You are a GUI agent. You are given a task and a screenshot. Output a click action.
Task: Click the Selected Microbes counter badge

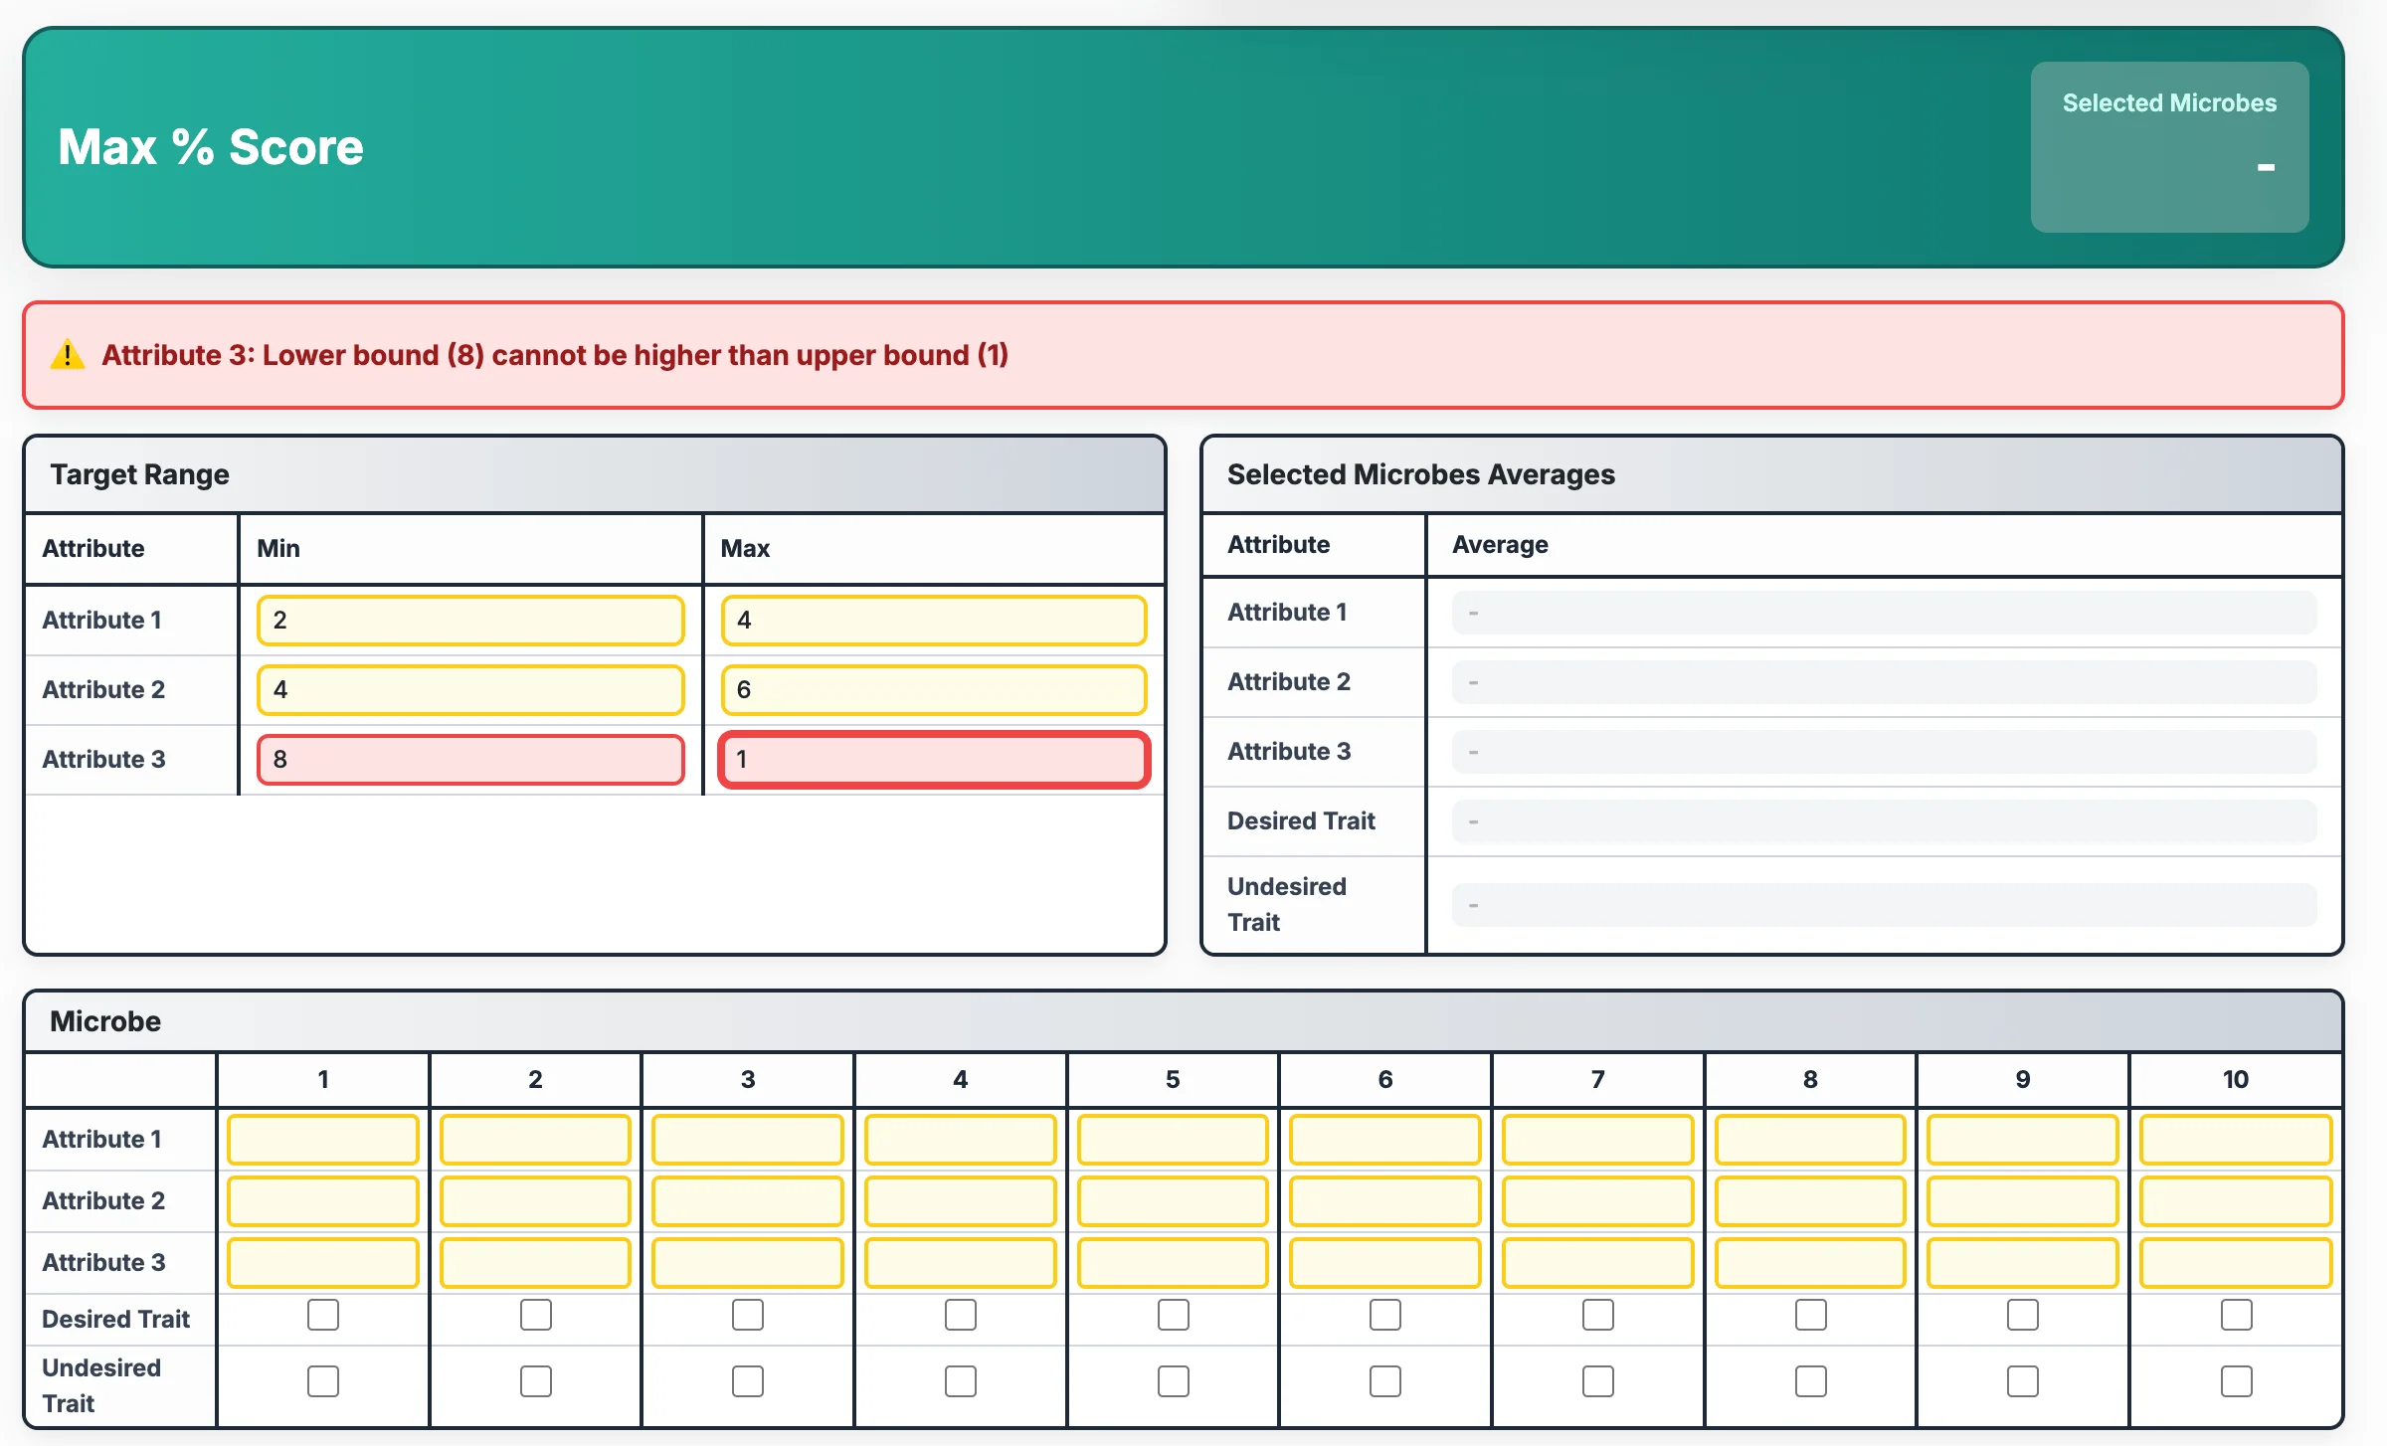[2169, 147]
